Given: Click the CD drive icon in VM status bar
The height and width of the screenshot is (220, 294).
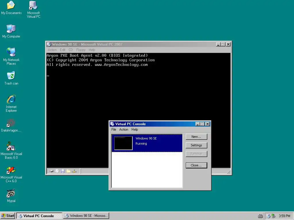Looking at the screenshot, I should click(57, 171).
